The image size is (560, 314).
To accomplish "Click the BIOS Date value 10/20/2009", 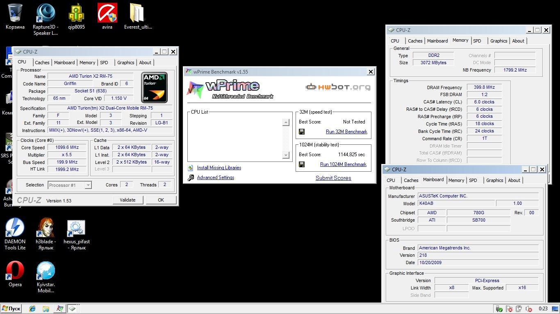I will point(478,262).
